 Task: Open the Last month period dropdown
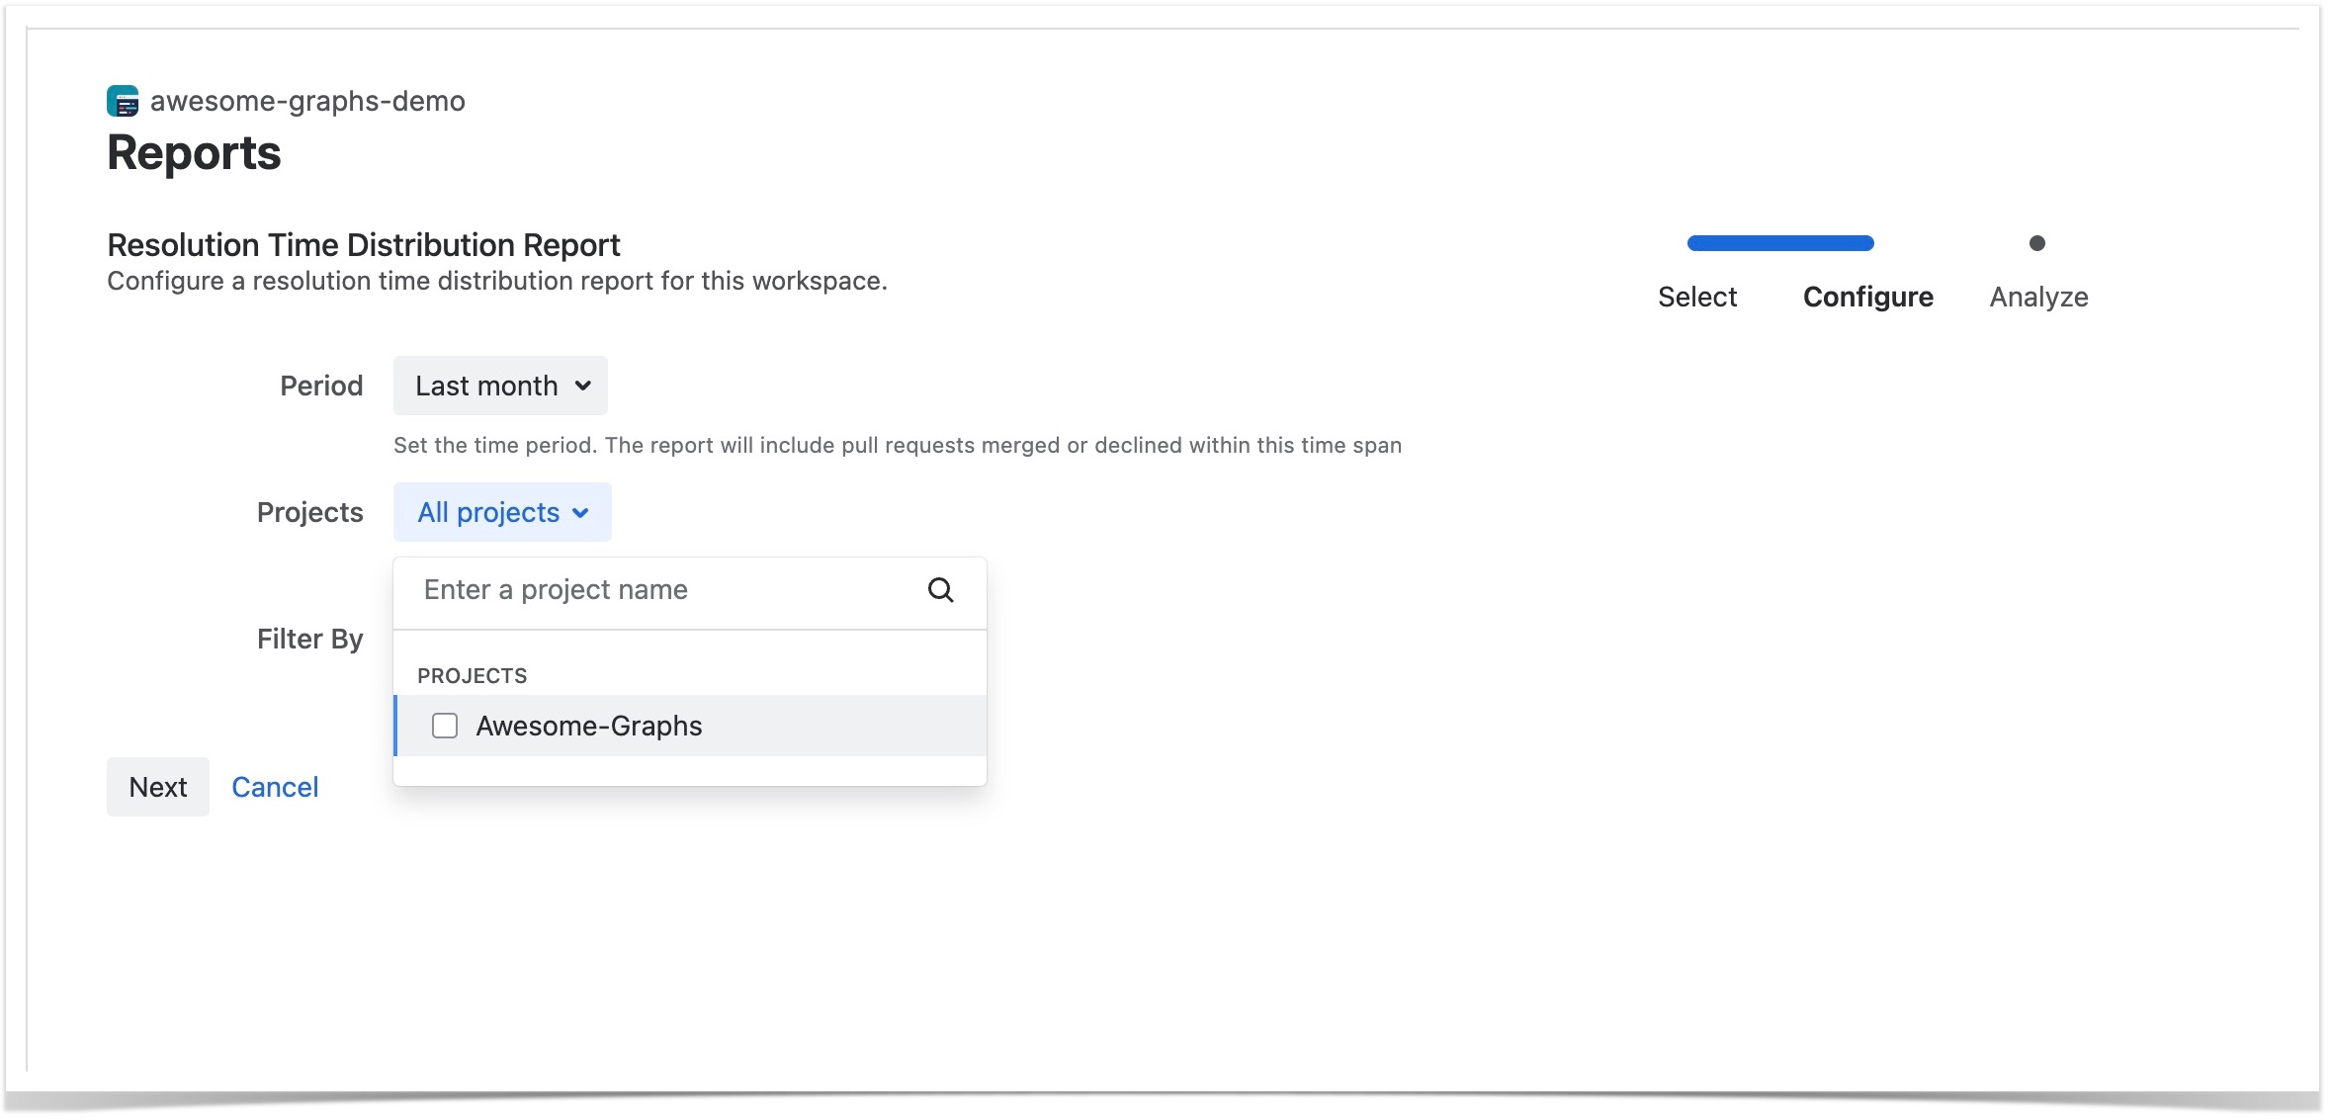486,386
